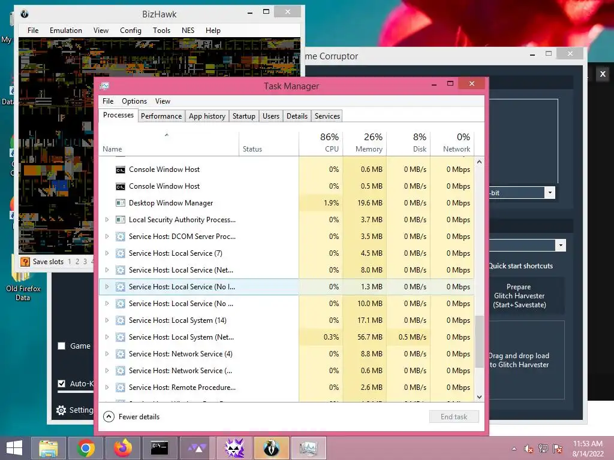Viewport: 614px width, 460px height.
Task: Collapse Task Manager with Fewer details
Action: tap(131, 417)
